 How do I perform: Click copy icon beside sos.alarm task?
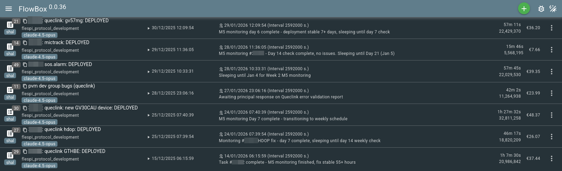click(25, 65)
